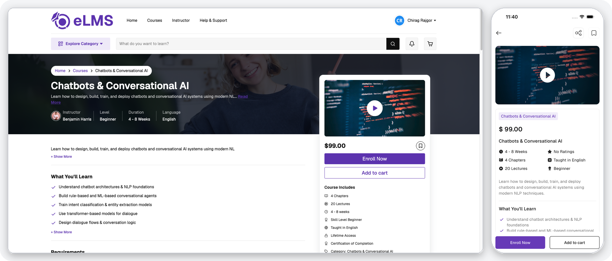The image size is (612, 261).
Task: Toggle the bookmark beside $99.00 price
Action: [x=420, y=146]
